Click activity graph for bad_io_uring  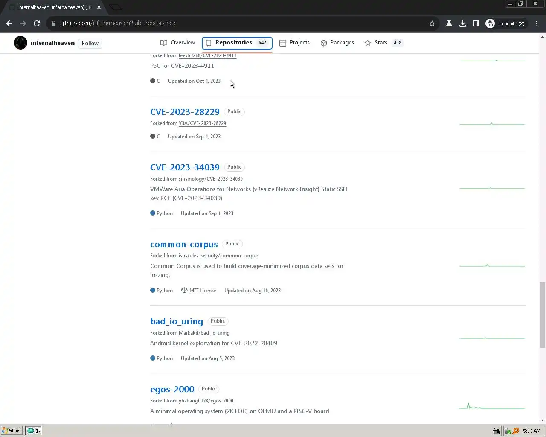click(x=492, y=338)
